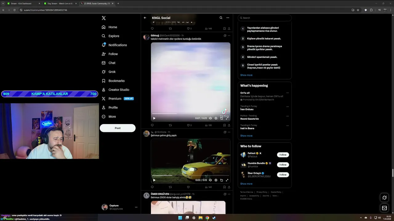The height and width of the screenshot is (221, 394).
Task: Go to the Follow section
Action: click(x=110, y=54)
